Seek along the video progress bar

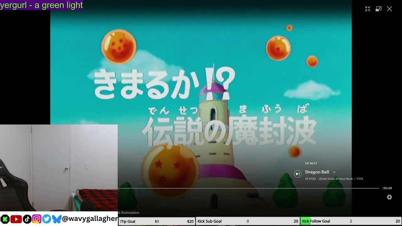click(248, 188)
